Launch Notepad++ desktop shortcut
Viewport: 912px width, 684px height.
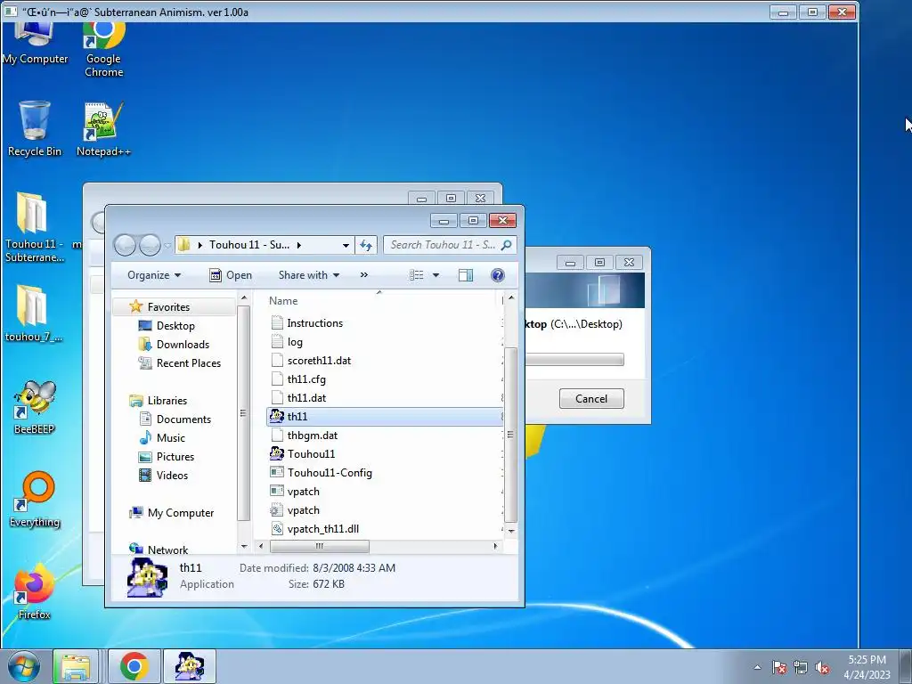coord(103,129)
